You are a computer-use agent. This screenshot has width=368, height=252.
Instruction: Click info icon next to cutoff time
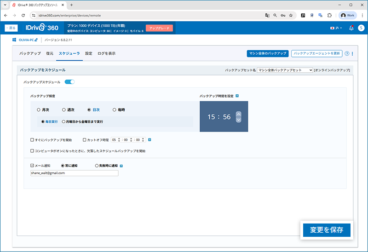[x=150, y=139]
